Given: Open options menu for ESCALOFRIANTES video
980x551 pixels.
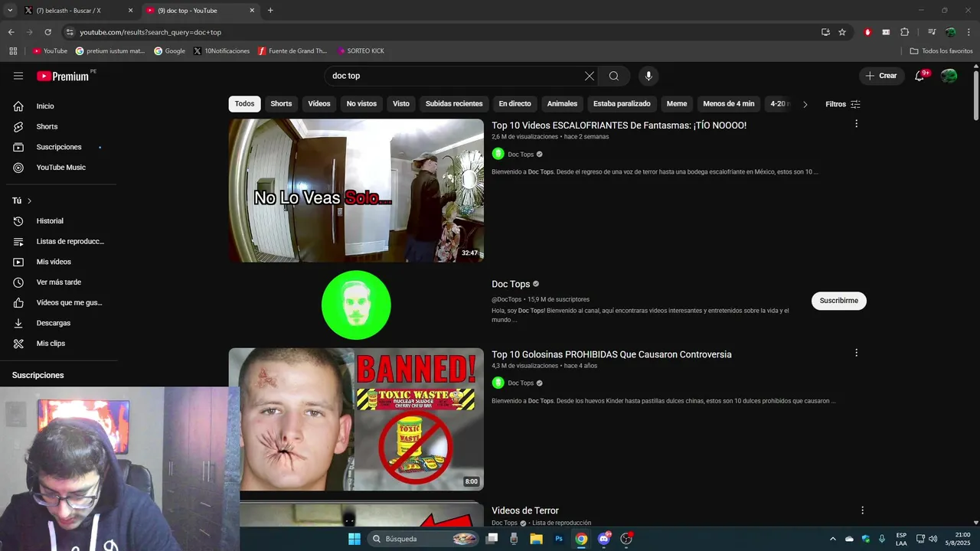Looking at the screenshot, I should [856, 124].
